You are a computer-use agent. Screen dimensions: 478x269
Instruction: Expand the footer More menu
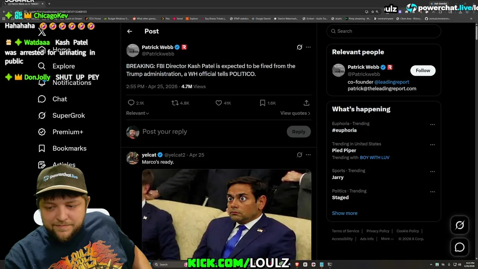coord(387,239)
